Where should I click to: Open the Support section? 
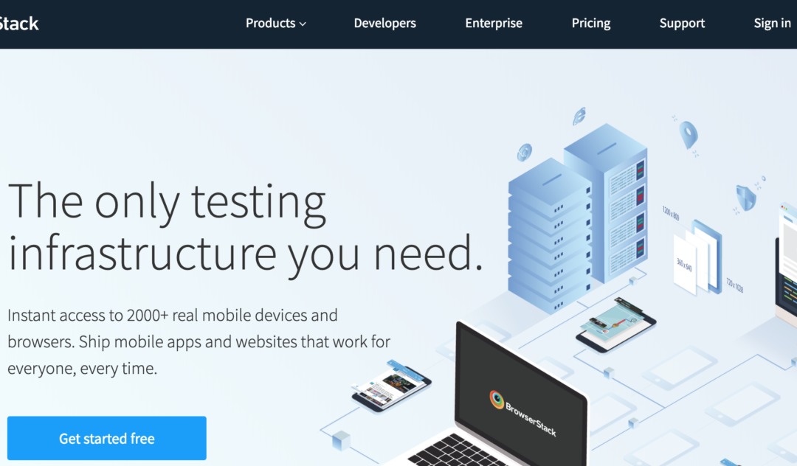pos(682,24)
